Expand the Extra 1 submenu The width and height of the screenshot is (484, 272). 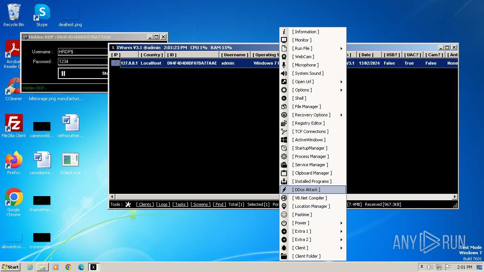pyautogui.click(x=341, y=231)
